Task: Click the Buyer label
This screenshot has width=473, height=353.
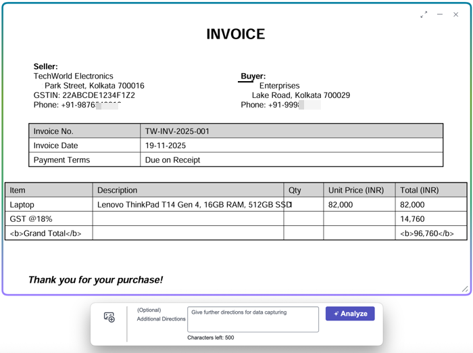Action: [253, 76]
